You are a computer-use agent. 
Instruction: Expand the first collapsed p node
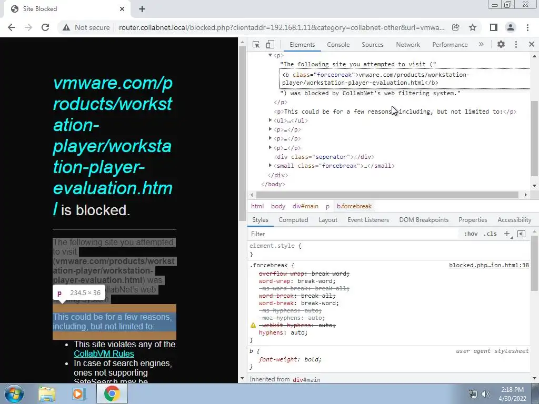[270, 129]
